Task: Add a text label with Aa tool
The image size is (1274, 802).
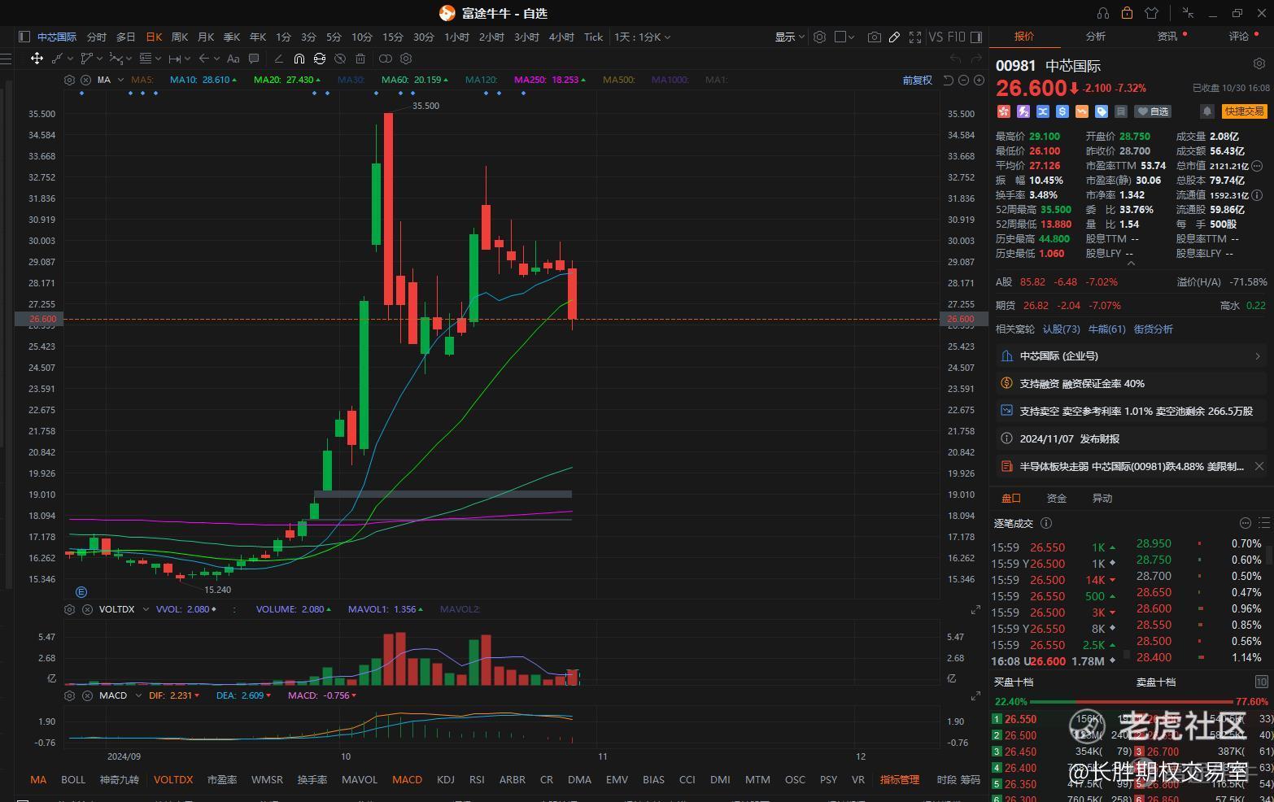Action: pyautogui.click(x=233, y=59)
